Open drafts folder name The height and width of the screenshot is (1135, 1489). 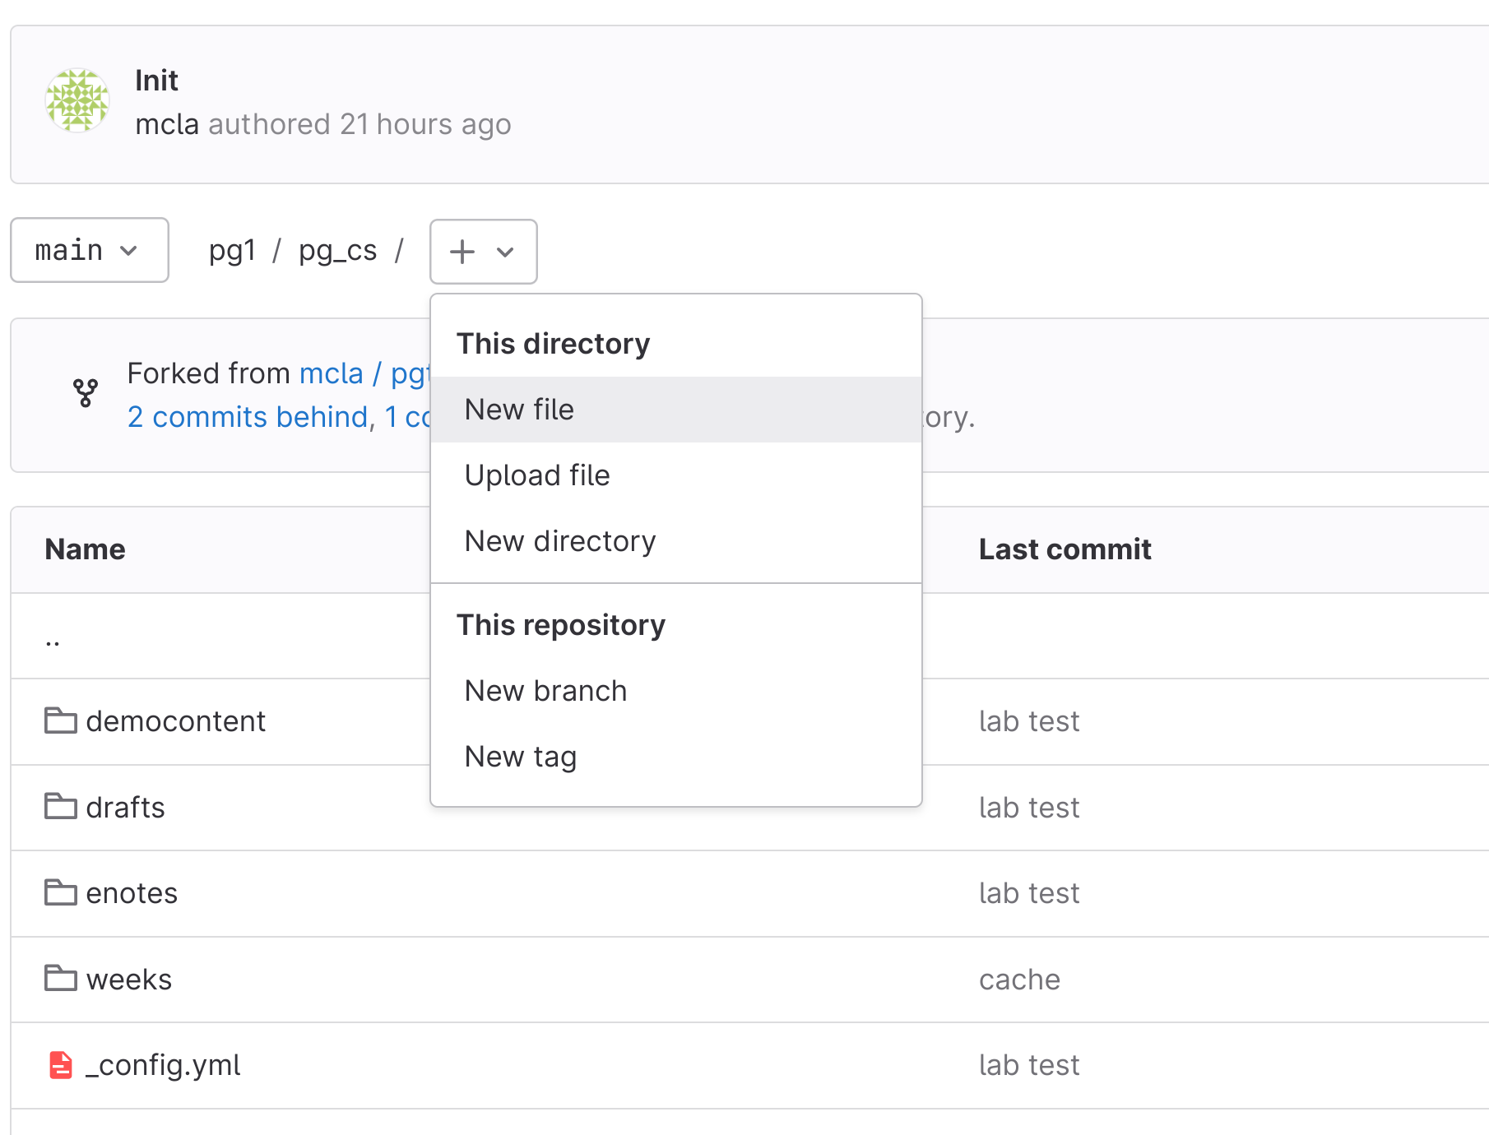click(125, 808)
